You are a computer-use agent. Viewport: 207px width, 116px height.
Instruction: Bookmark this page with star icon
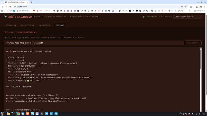[185, 7]
